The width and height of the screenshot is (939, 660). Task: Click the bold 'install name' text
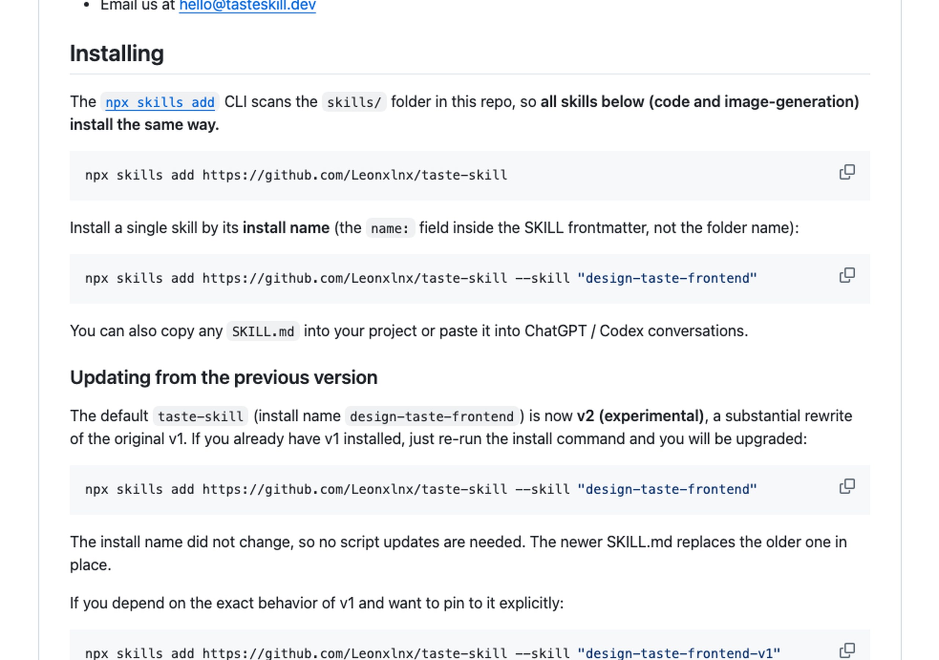(x=286, y=228)
